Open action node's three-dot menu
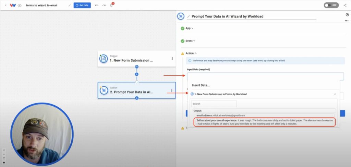The image size is (351, 167). click(x=172, y=90)
